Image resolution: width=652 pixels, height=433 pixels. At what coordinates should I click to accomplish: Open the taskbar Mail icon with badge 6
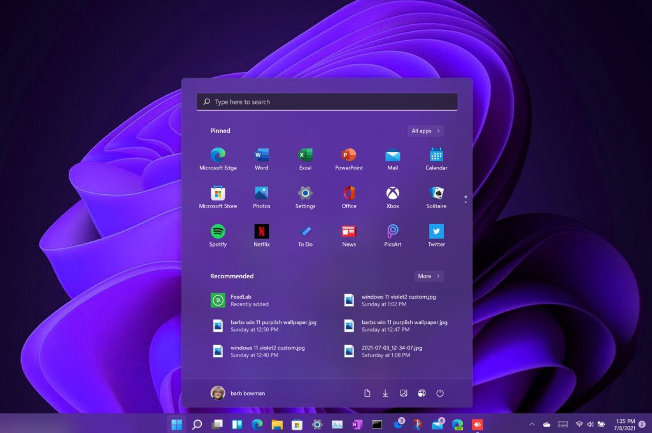pos(438,424)
